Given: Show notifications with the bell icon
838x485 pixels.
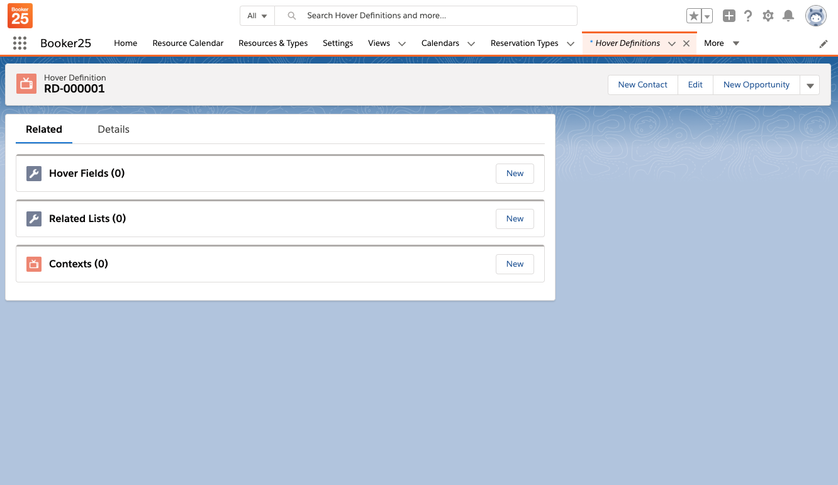Looking at the screenshot, I should pos(788,16).
